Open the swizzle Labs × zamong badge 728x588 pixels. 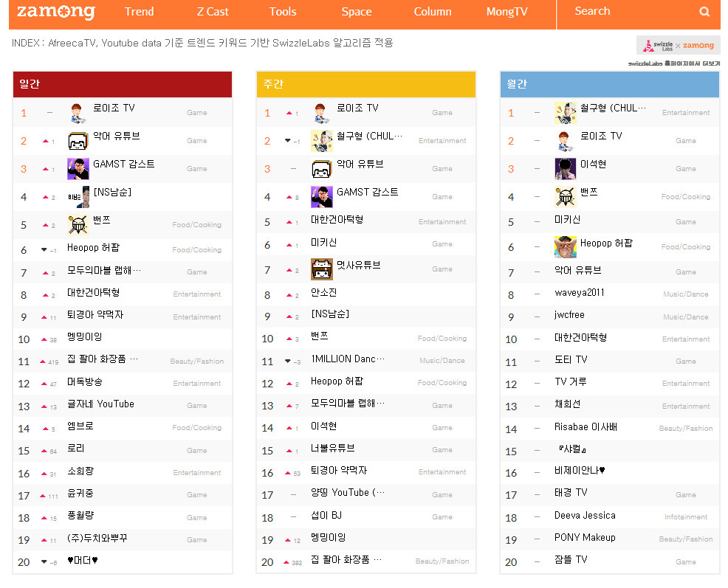tap(679, 46)
